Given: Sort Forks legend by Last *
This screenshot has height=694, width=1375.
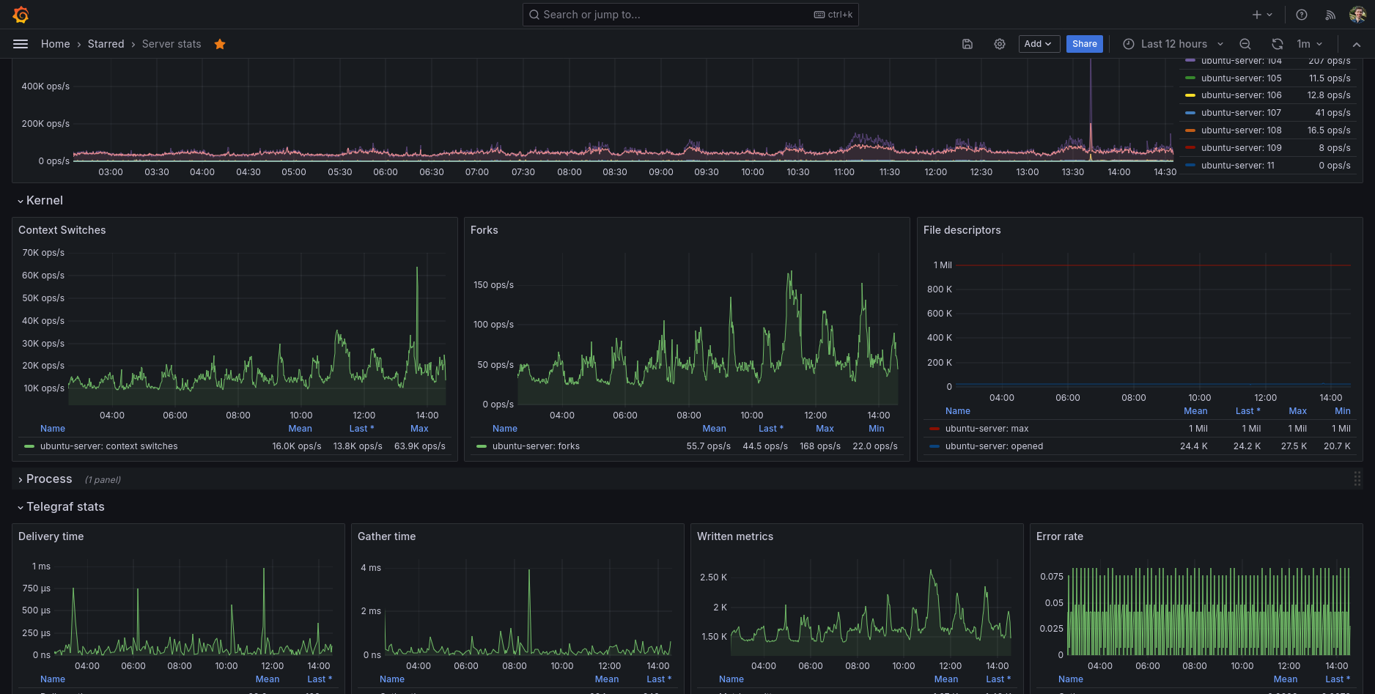Looking at the screenshot, I should 771,429.
